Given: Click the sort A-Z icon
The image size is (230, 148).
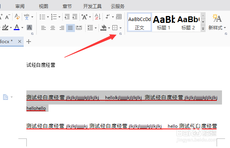Looking at the screenshot, I should pyautogui.click(x=97, y=17).
